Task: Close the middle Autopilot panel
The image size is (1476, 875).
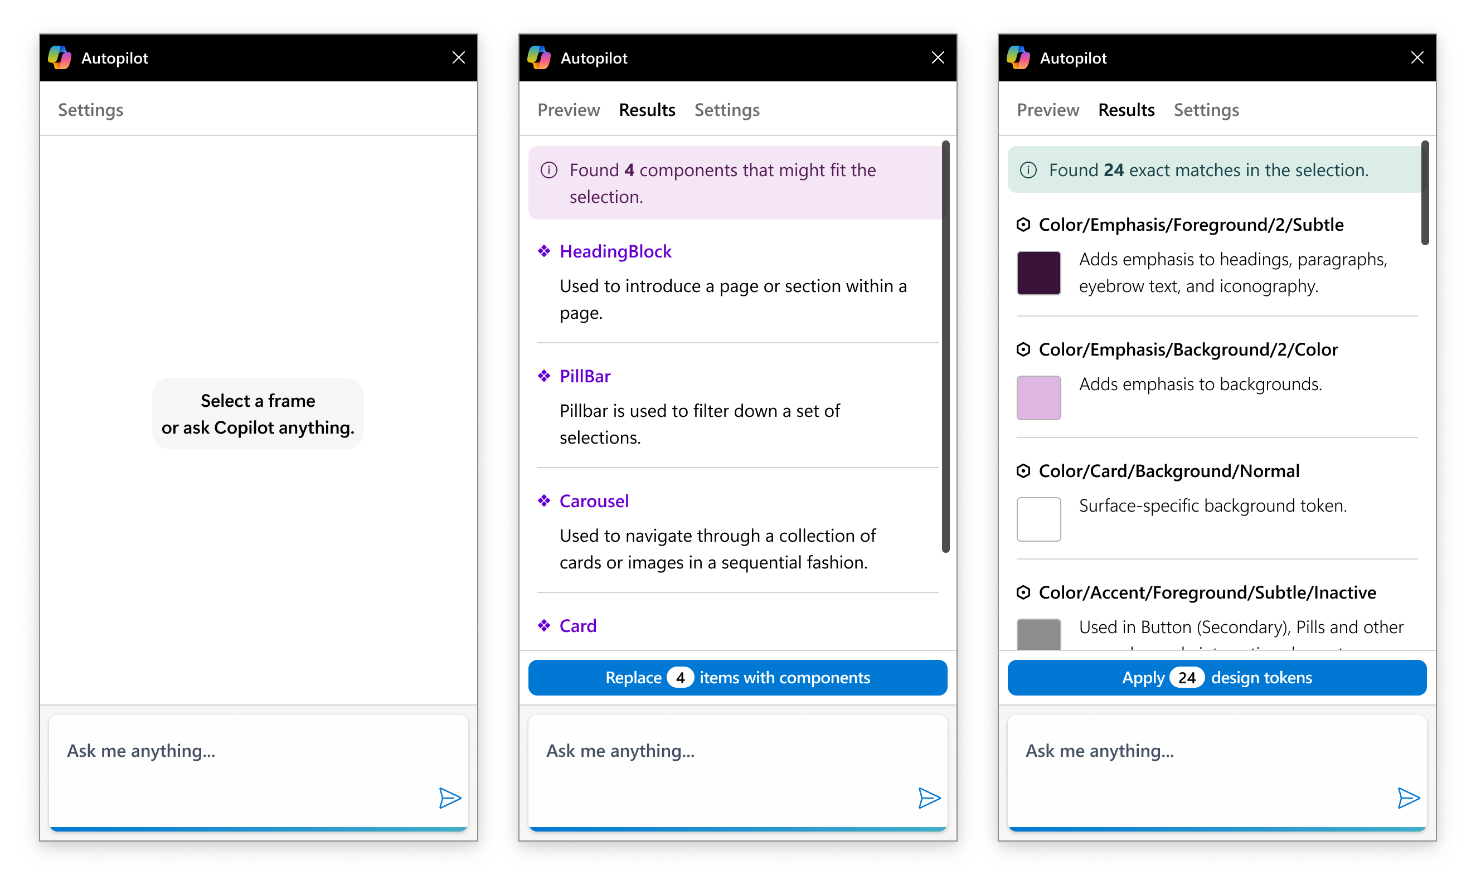Action: 938,57
